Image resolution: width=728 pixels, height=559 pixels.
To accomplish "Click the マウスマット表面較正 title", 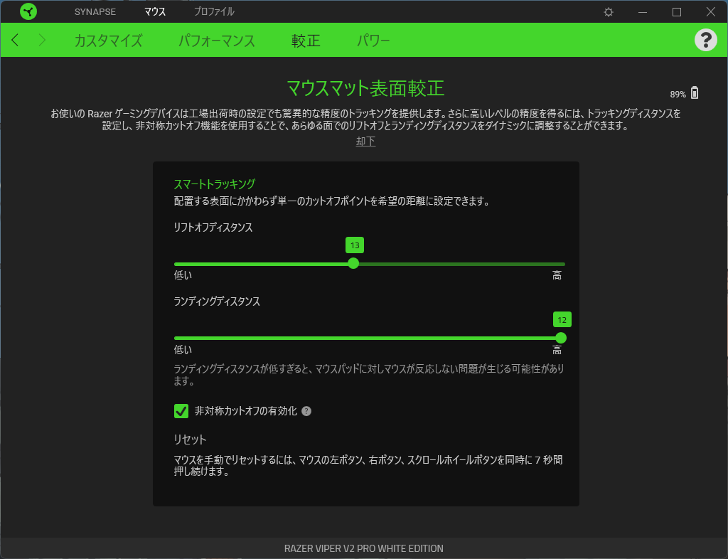I will click(365, 88).
